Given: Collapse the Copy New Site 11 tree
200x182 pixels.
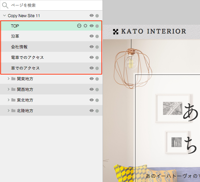Looking at the screenshot, I should [x=4, y=15].
